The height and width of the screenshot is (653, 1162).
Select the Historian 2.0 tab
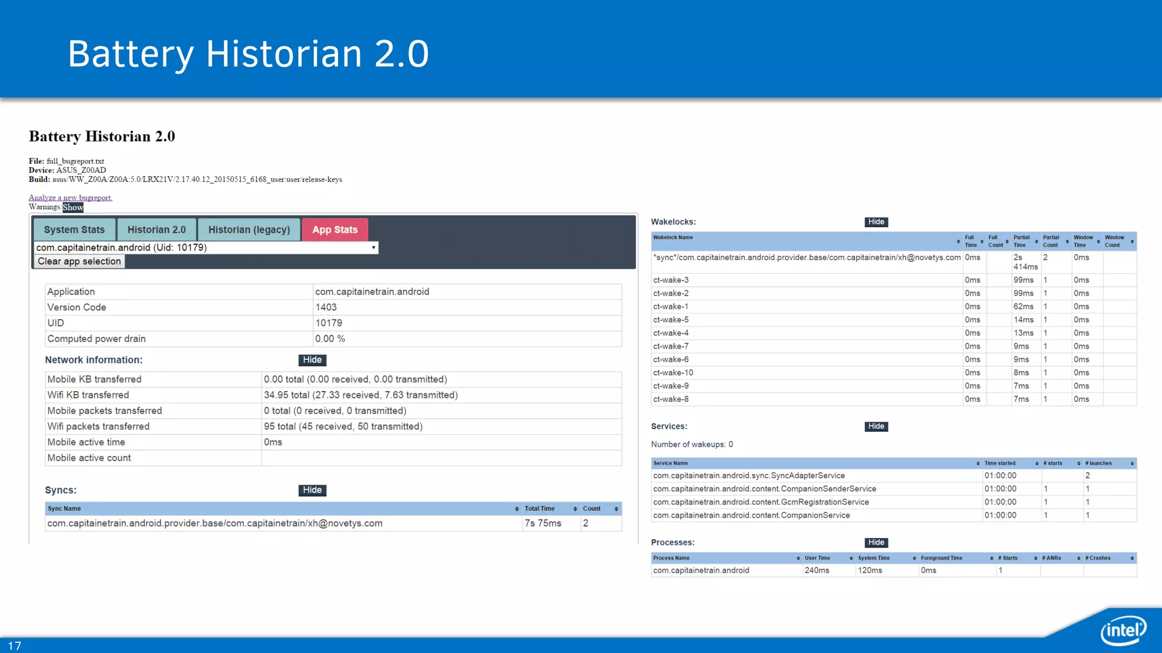(157, 230)
